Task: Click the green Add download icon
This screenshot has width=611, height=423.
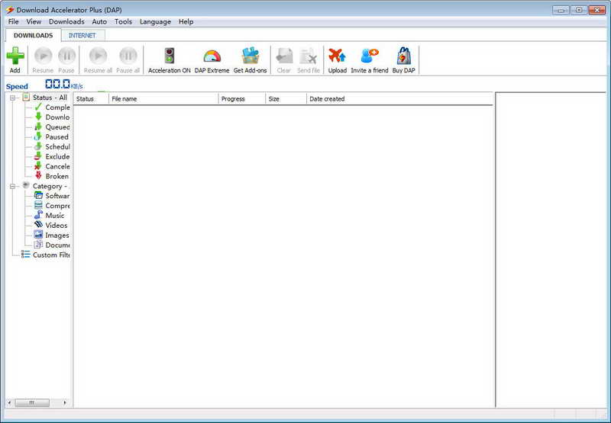Action: pos(15,56)
